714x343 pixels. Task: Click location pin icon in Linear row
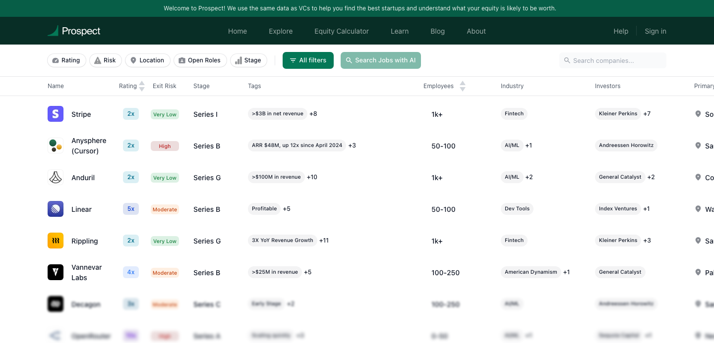[x=698, y=209]
